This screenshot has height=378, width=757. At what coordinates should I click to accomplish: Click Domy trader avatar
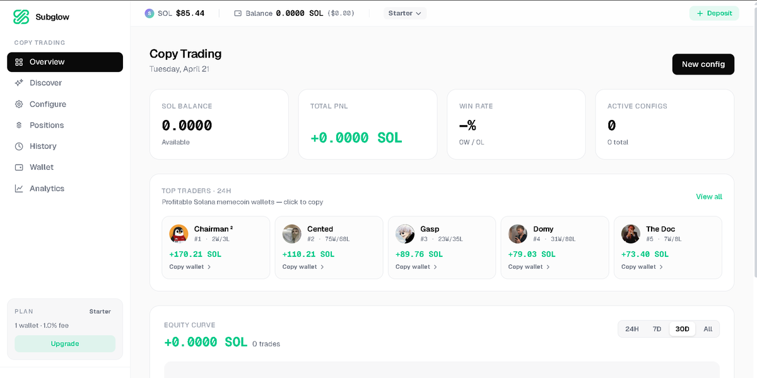[518, 233]
